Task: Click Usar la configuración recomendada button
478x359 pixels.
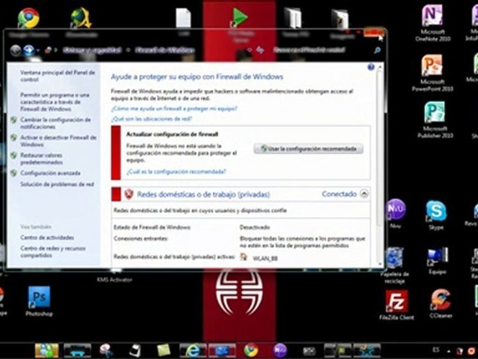Action: (x=308, y=149)
